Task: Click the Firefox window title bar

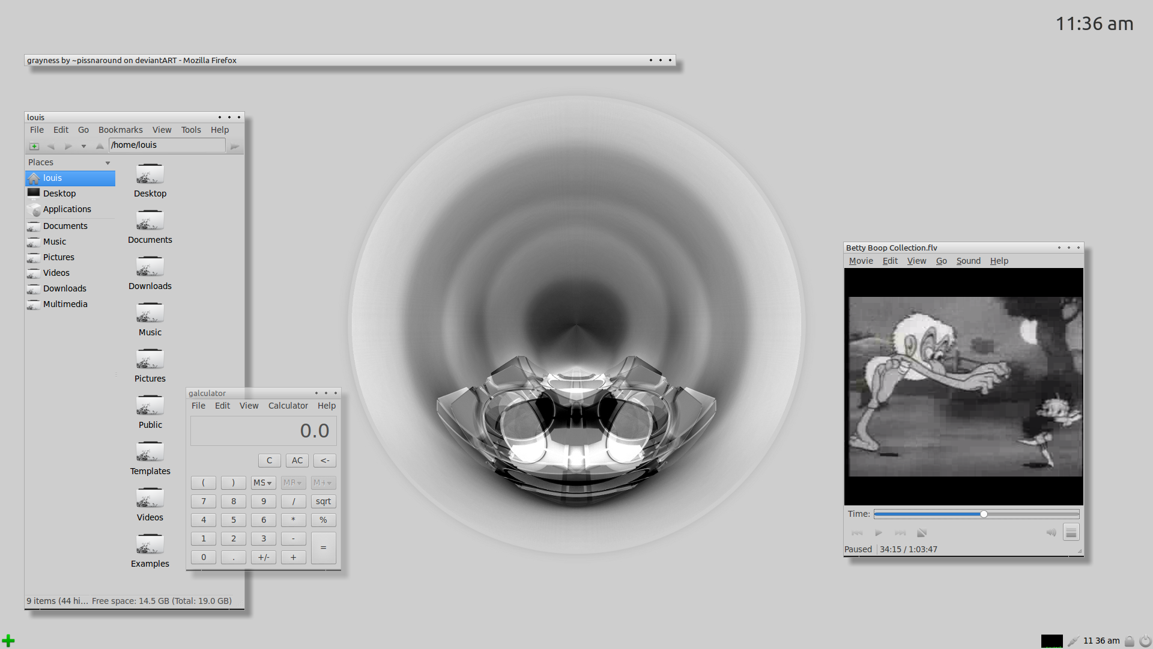Action: coord(350,60)
